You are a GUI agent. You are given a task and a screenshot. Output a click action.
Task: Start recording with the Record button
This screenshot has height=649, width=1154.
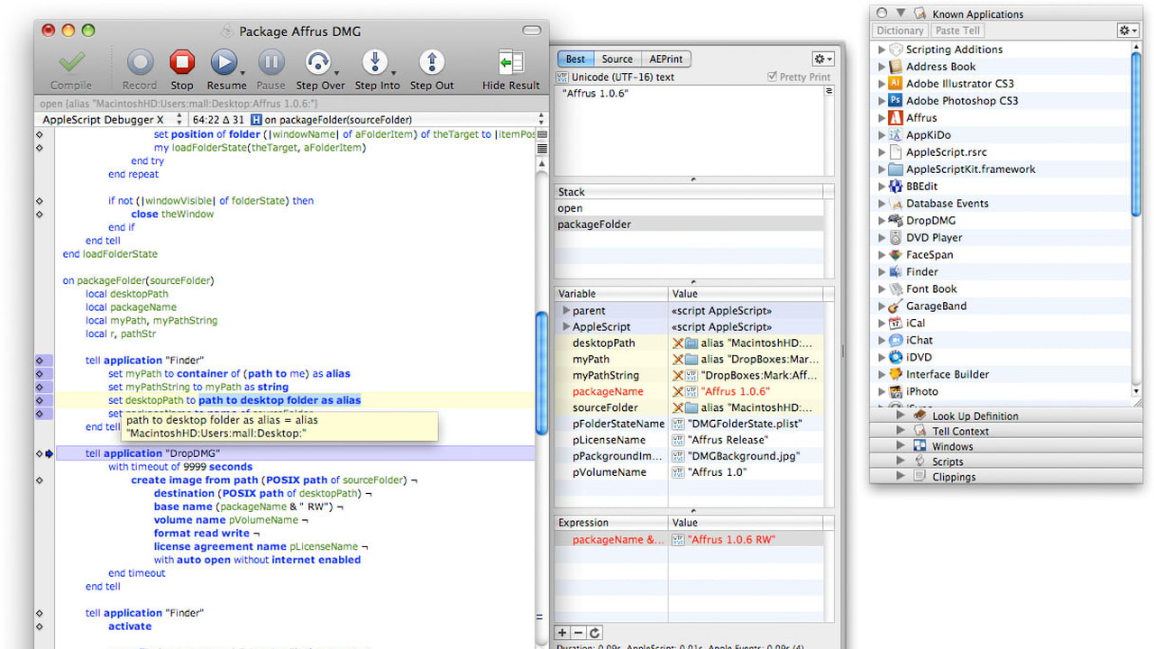click(140, 62)
